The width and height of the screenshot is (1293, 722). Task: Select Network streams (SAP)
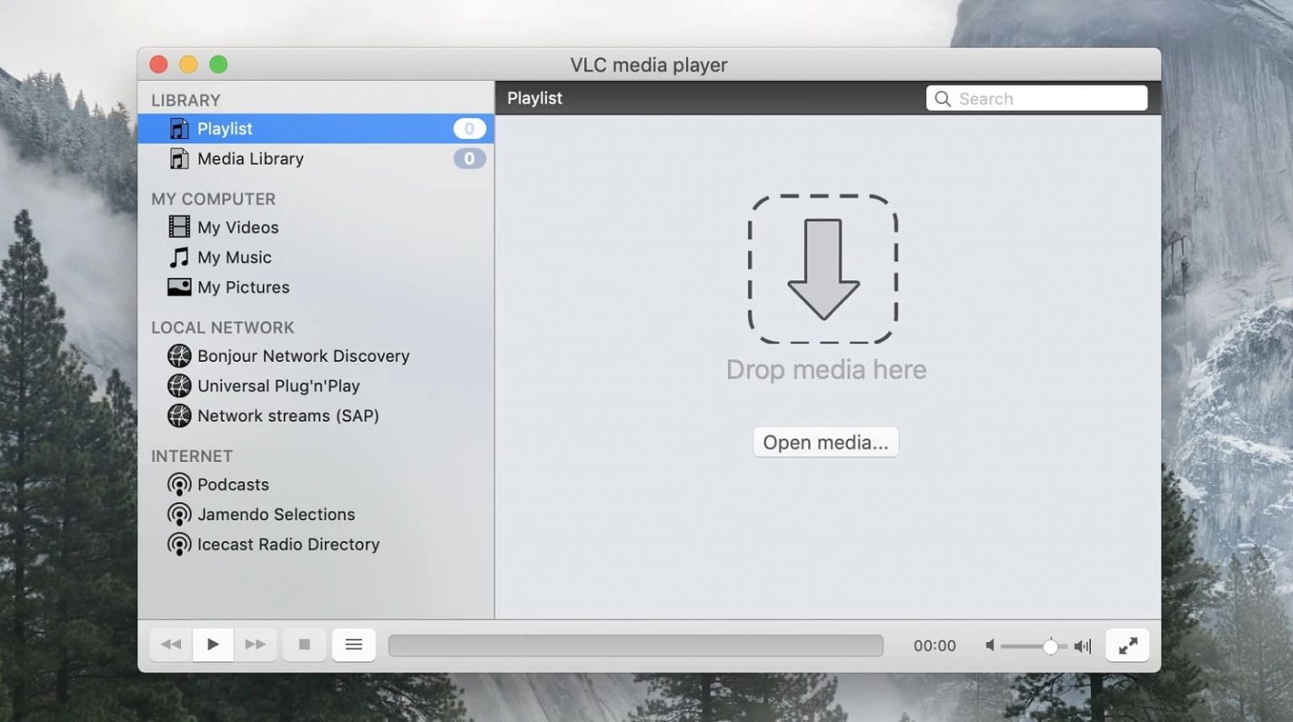[288, 416]
